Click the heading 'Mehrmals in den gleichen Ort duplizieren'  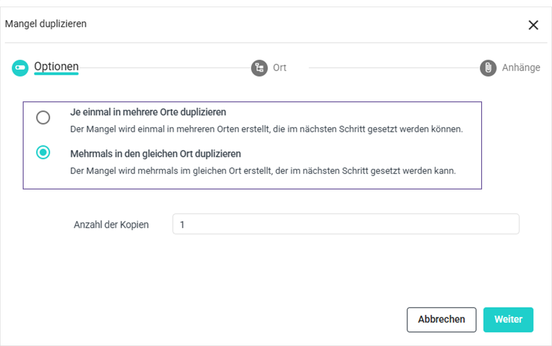(x=155, y=154)
